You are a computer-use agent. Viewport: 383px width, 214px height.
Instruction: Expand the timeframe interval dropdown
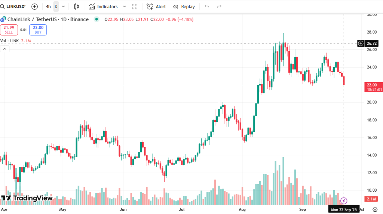tap(63, 6)
